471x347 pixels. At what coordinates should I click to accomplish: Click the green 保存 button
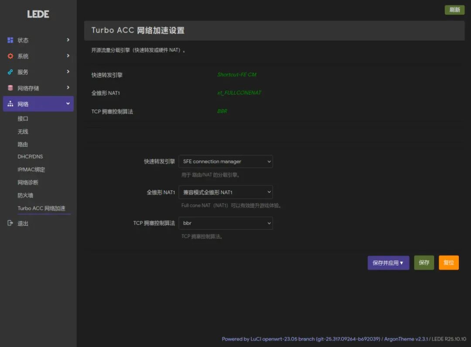coord(424,263)
